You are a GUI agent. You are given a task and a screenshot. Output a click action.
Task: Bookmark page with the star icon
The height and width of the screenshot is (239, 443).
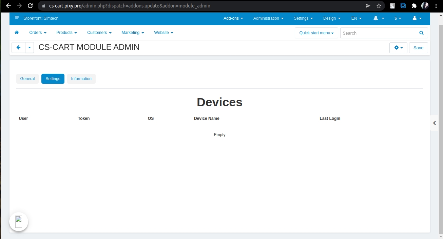[x=379, y=6]
